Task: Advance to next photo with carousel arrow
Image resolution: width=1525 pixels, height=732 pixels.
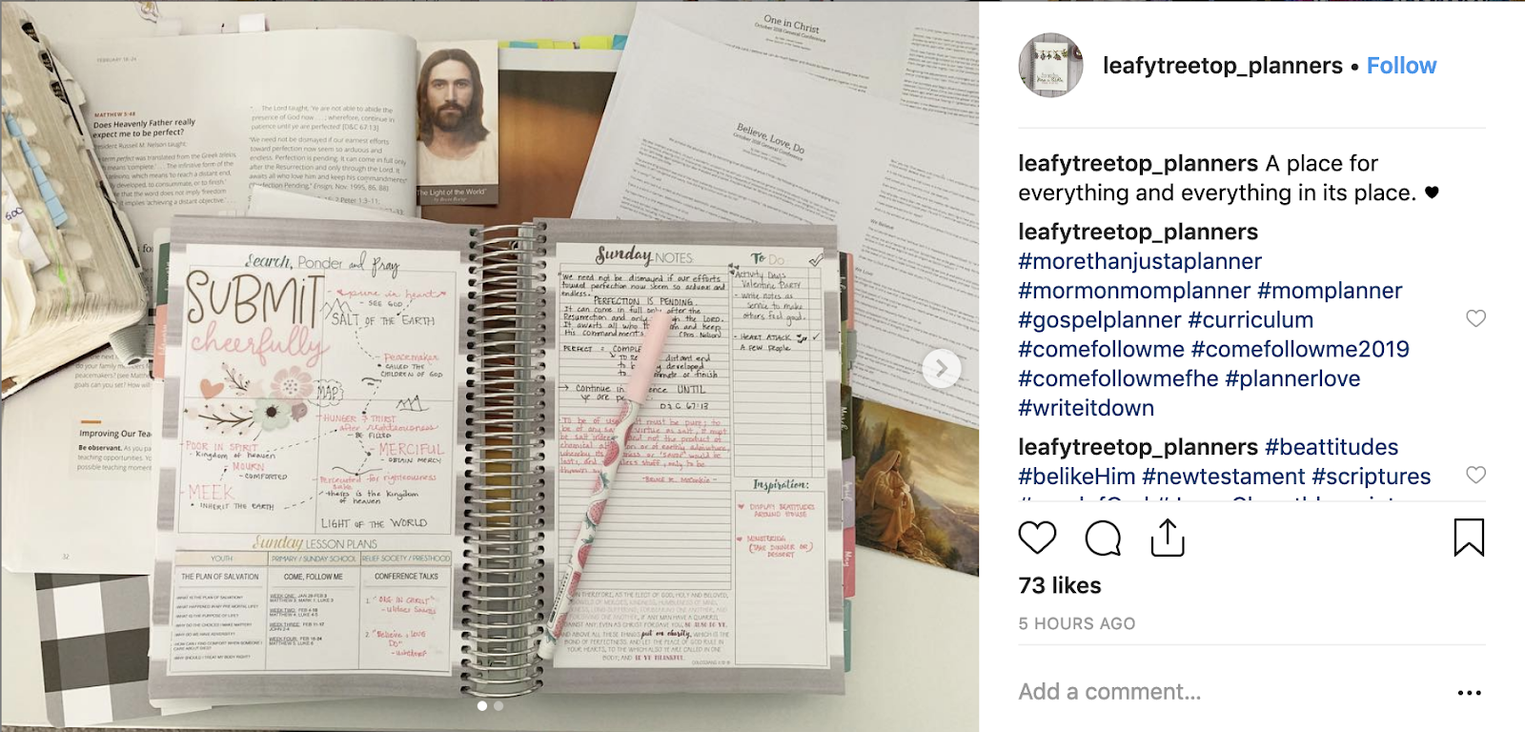Action: 941,368
